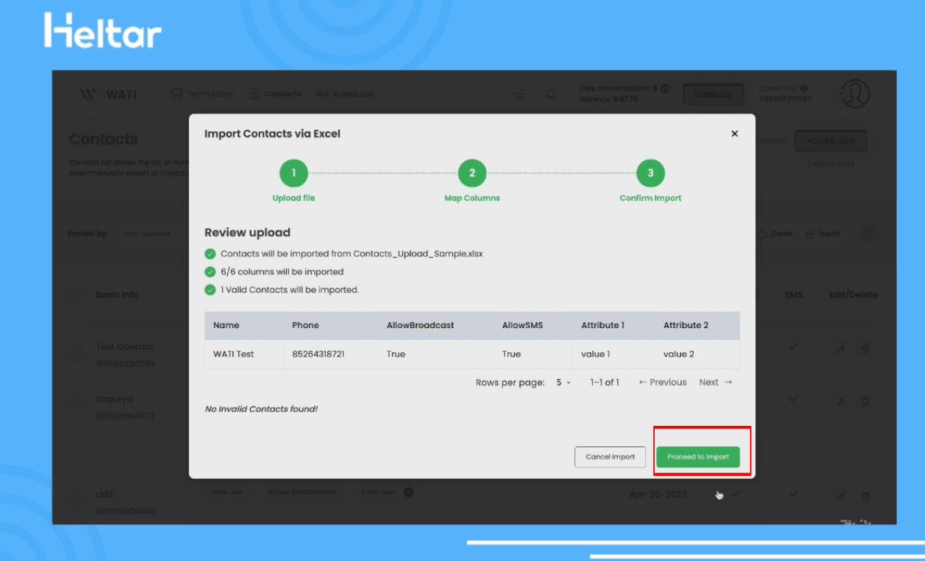This screenshot has height=561, width=925.
Task: Go to Team Inbox in top navigation
Action: click(x=202, y=95)
